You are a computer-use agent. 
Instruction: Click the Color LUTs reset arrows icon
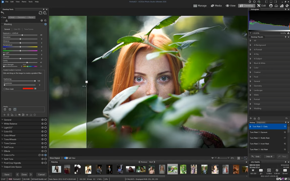(x=39, y=155)
